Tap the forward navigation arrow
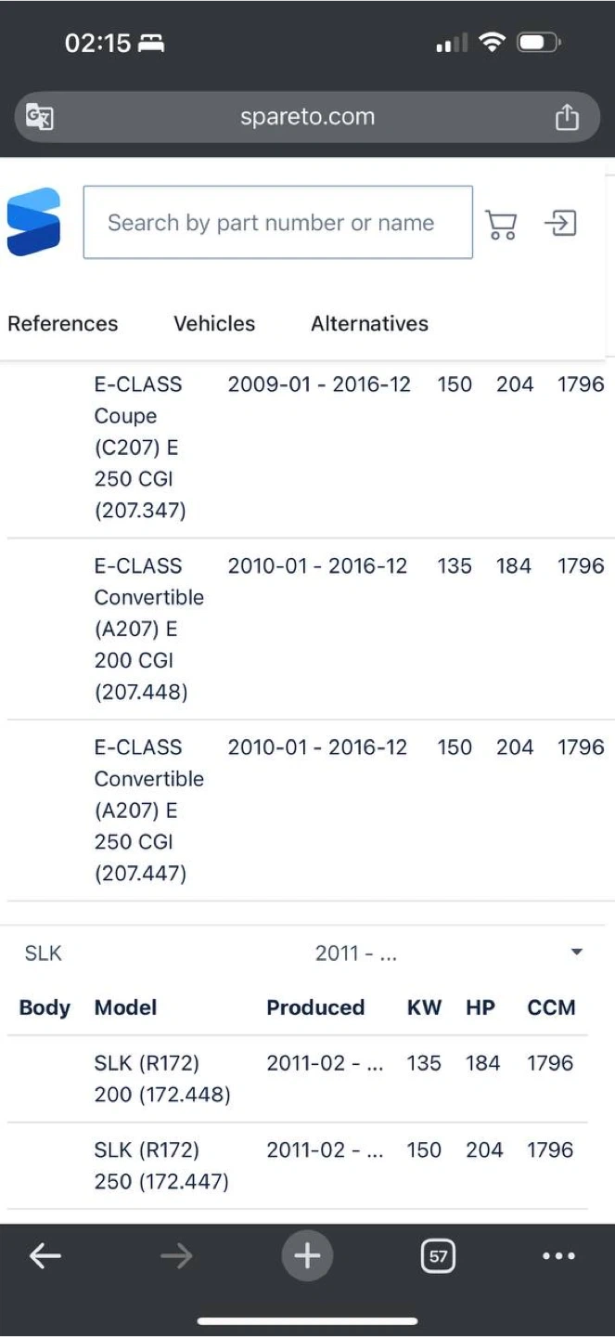615x1337 pixels. (x=175, y=1256)
